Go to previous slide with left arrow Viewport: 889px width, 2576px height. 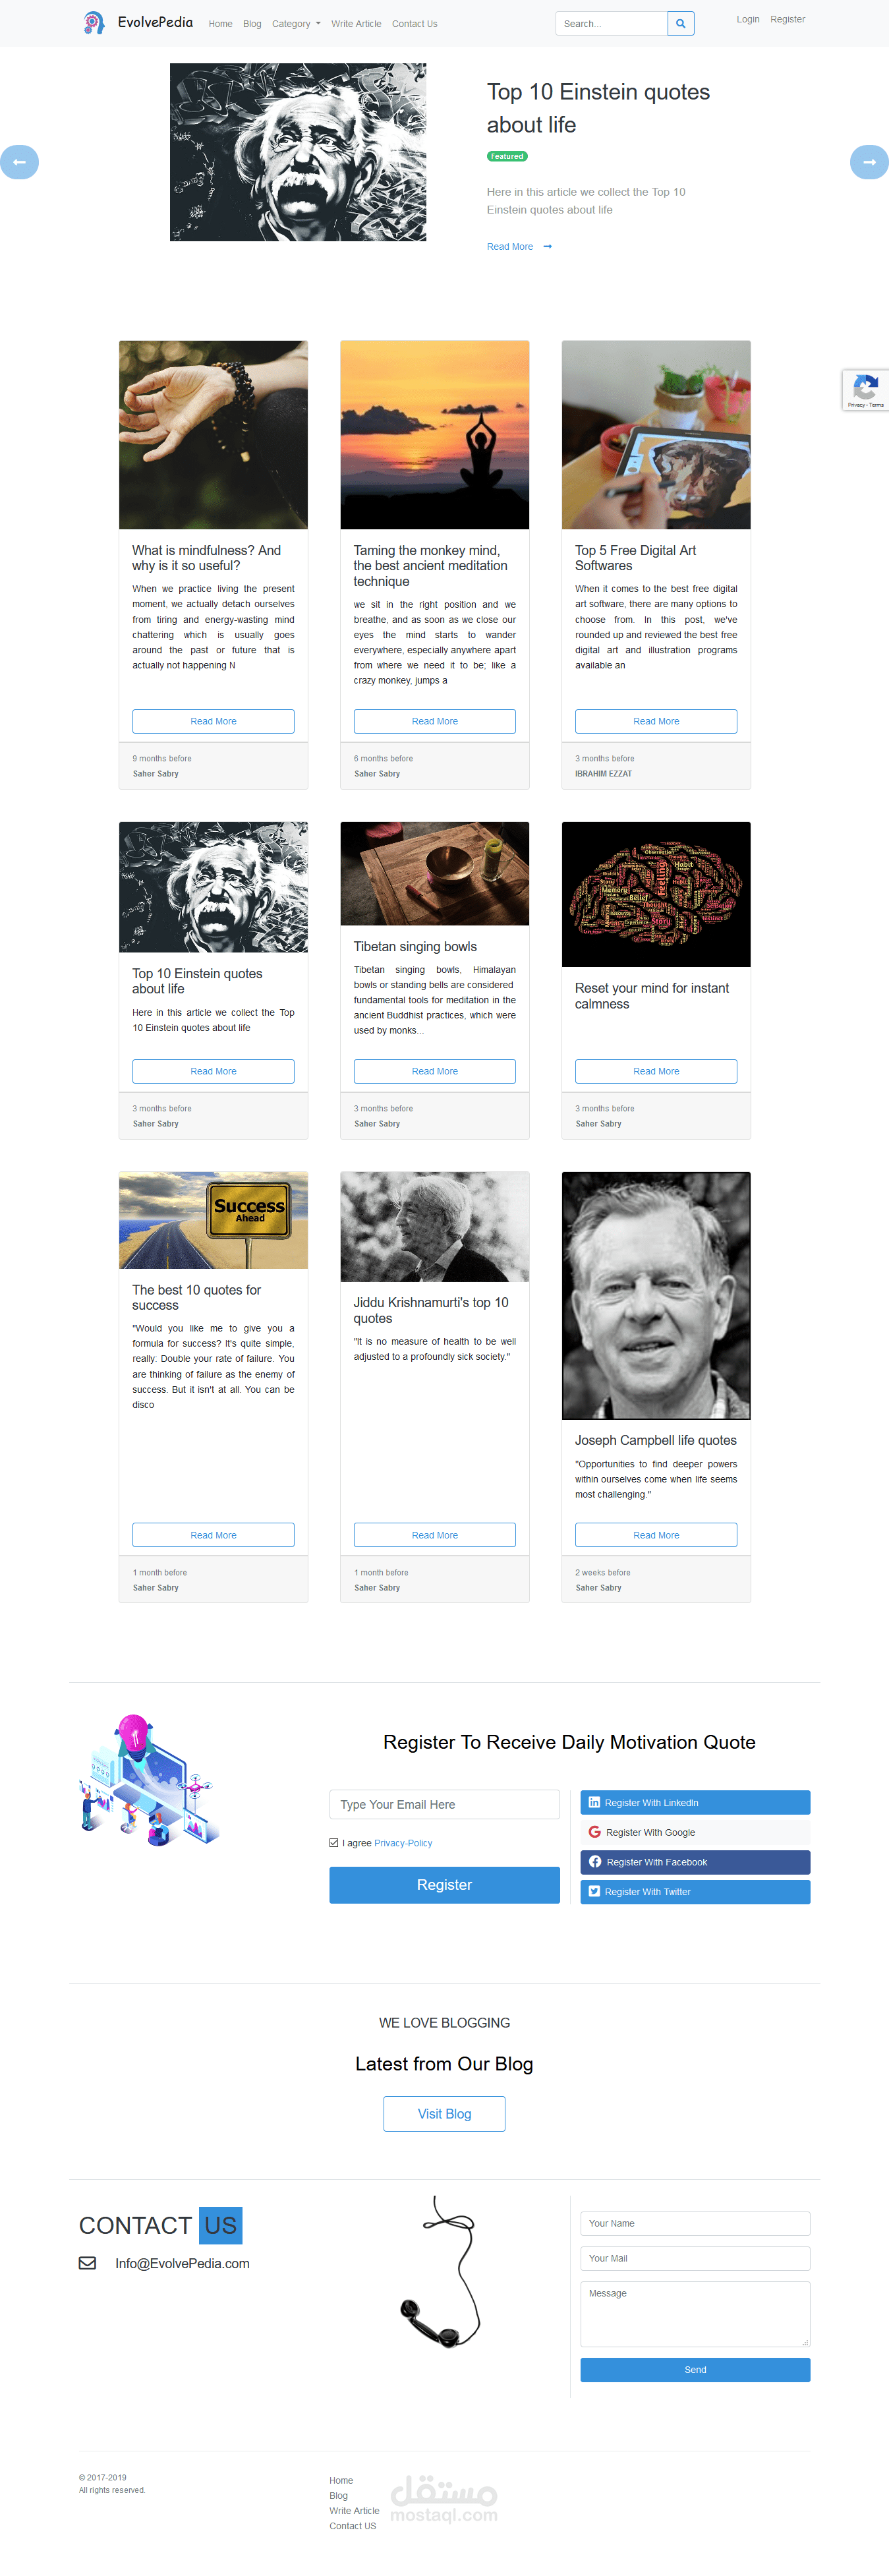click(19, 162)
